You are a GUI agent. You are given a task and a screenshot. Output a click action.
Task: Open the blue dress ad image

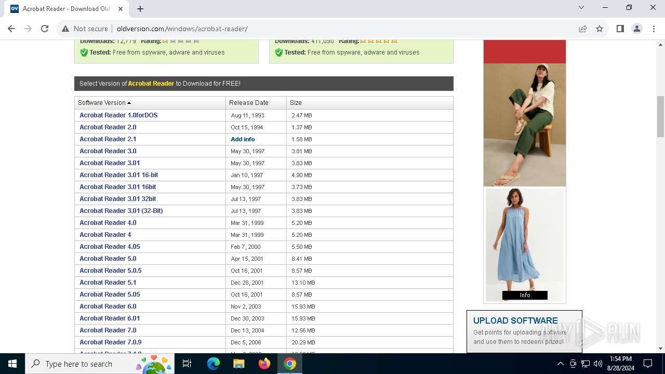click(x=525, y=244)
